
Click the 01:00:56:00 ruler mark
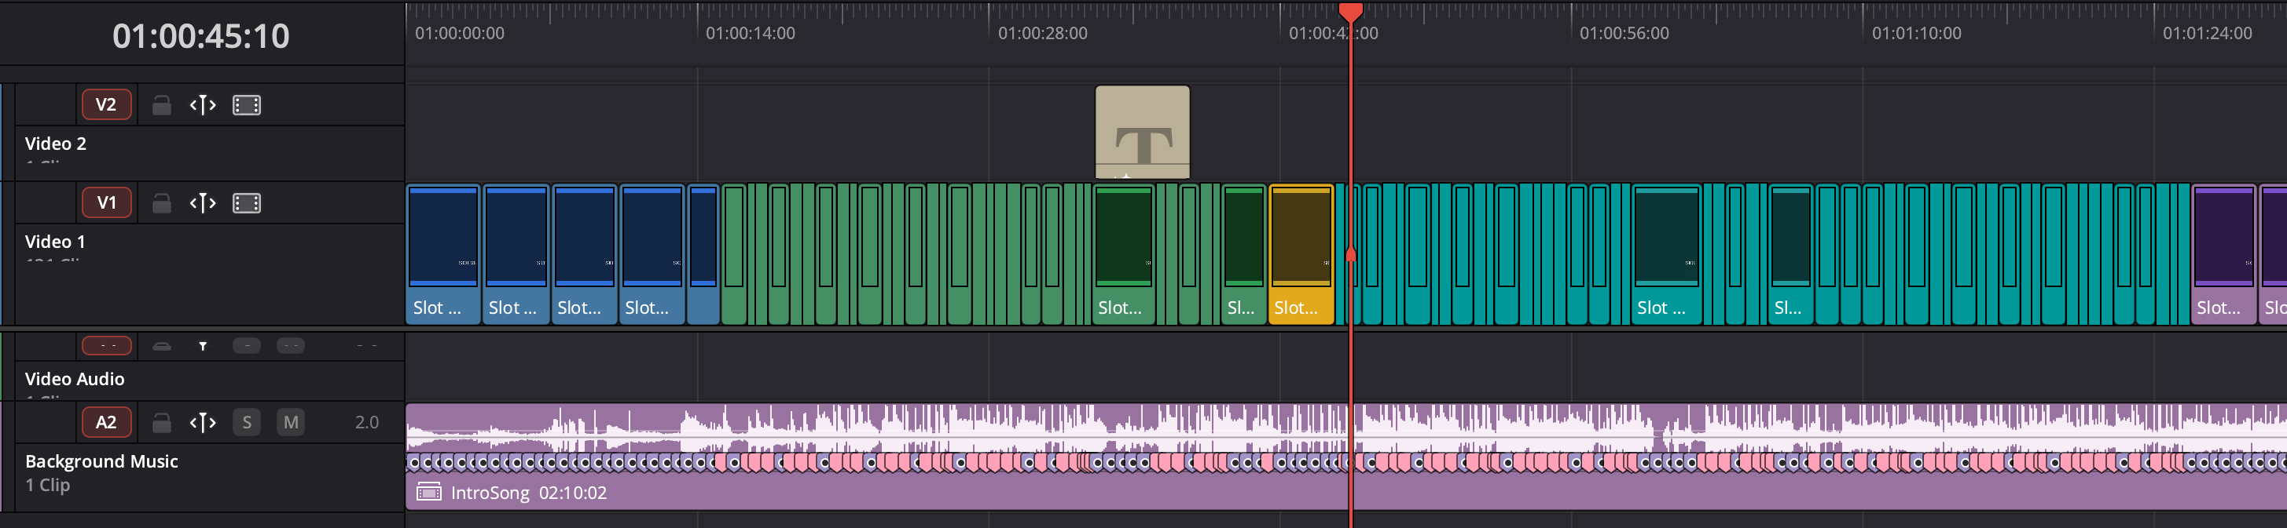pyautogui.click(x=1624, y=34)
